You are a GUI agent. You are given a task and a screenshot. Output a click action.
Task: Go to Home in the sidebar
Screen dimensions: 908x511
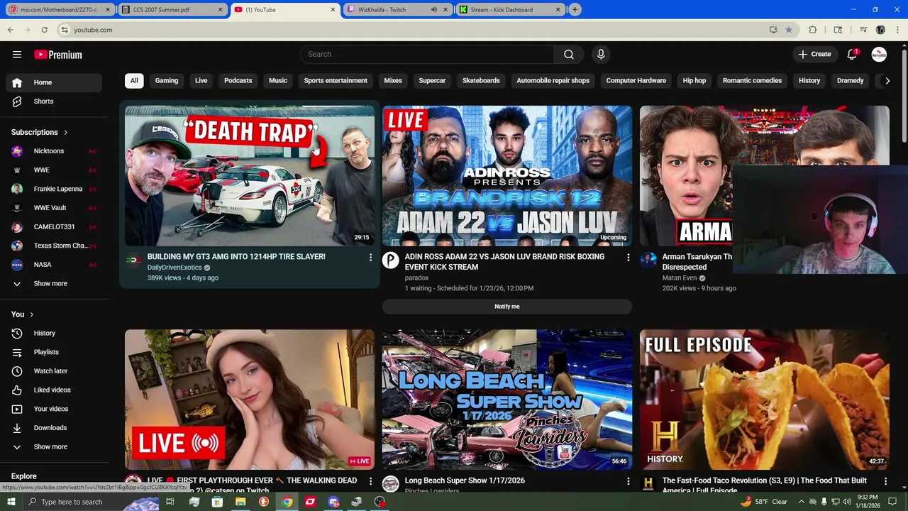coord(54,82)
